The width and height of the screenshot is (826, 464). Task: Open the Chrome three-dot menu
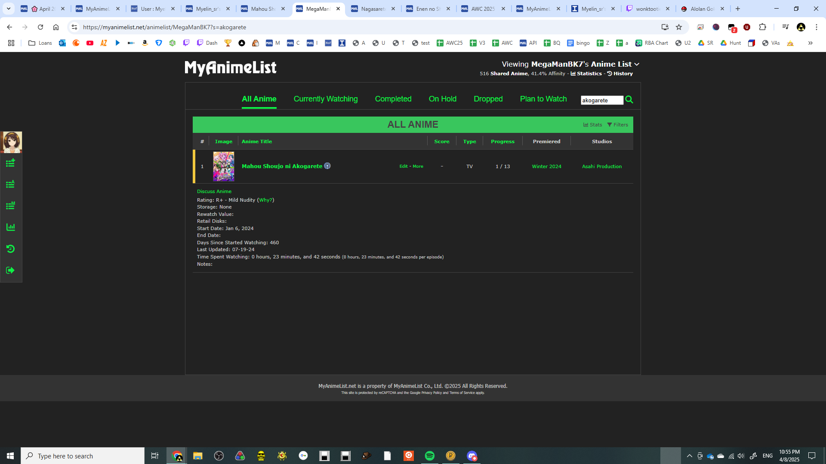click(x=817, y=27)
